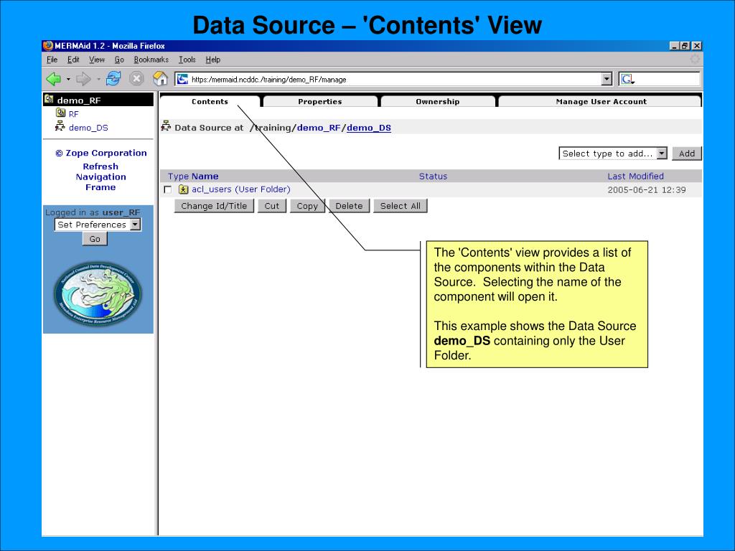Open the Help menu
This screenshot has height=551, width=735.
(x=212, y=60)
